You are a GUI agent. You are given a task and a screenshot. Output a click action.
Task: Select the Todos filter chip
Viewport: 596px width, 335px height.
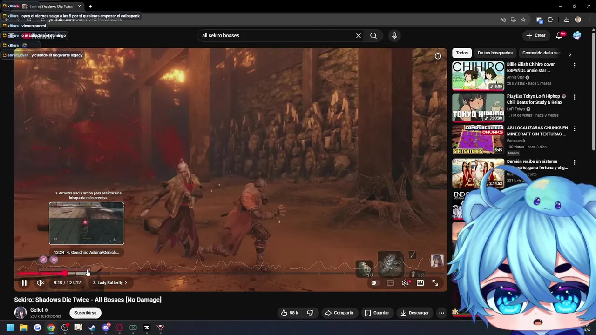tap(462, 53)
